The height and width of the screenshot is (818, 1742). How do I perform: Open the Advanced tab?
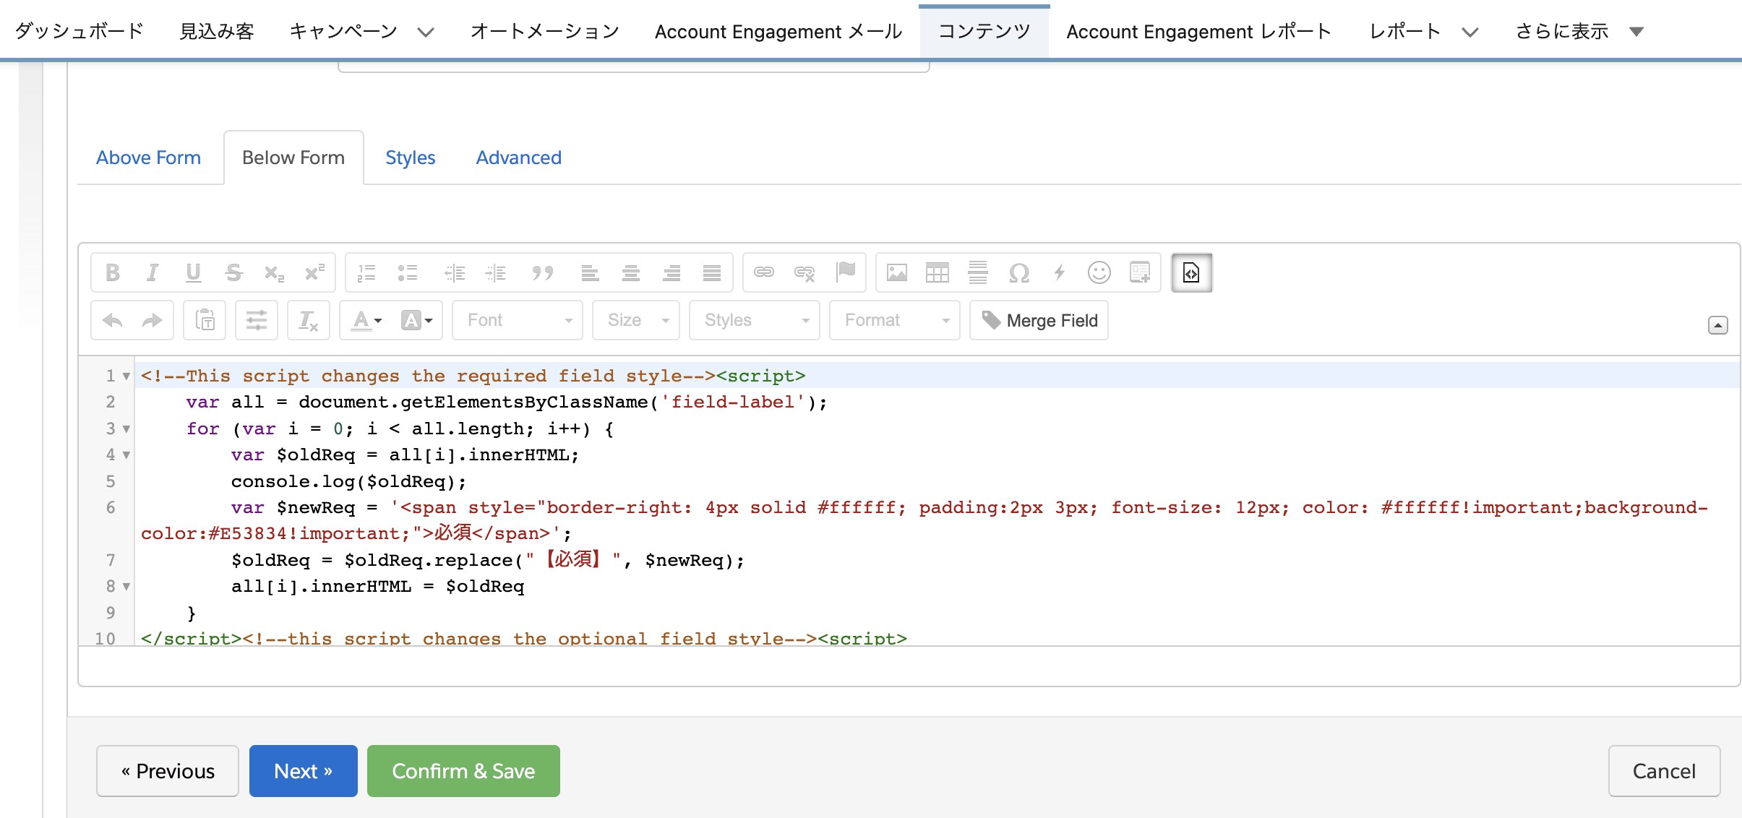click(518, 158)
